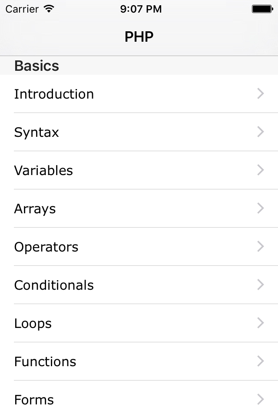Open the Functions topic

[x=45, y=361]
